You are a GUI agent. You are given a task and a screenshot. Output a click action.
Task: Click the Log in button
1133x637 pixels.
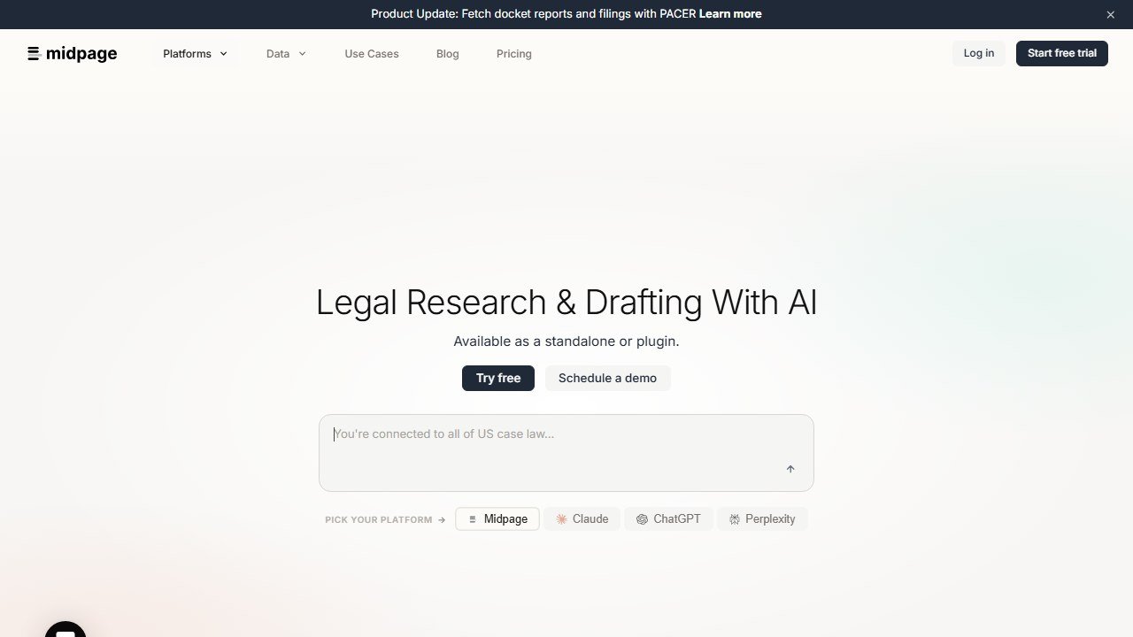(978, 53)
